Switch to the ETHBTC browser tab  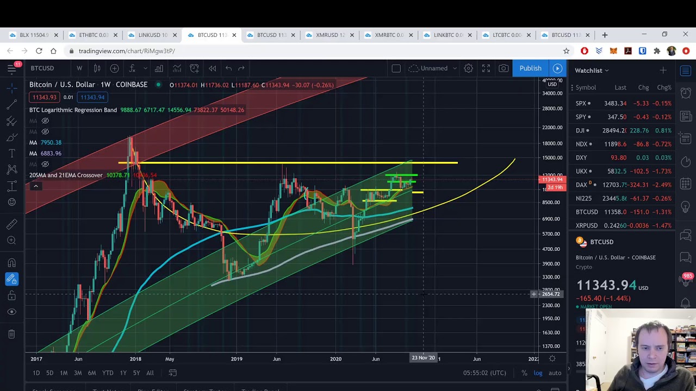(x=92, y=35)
